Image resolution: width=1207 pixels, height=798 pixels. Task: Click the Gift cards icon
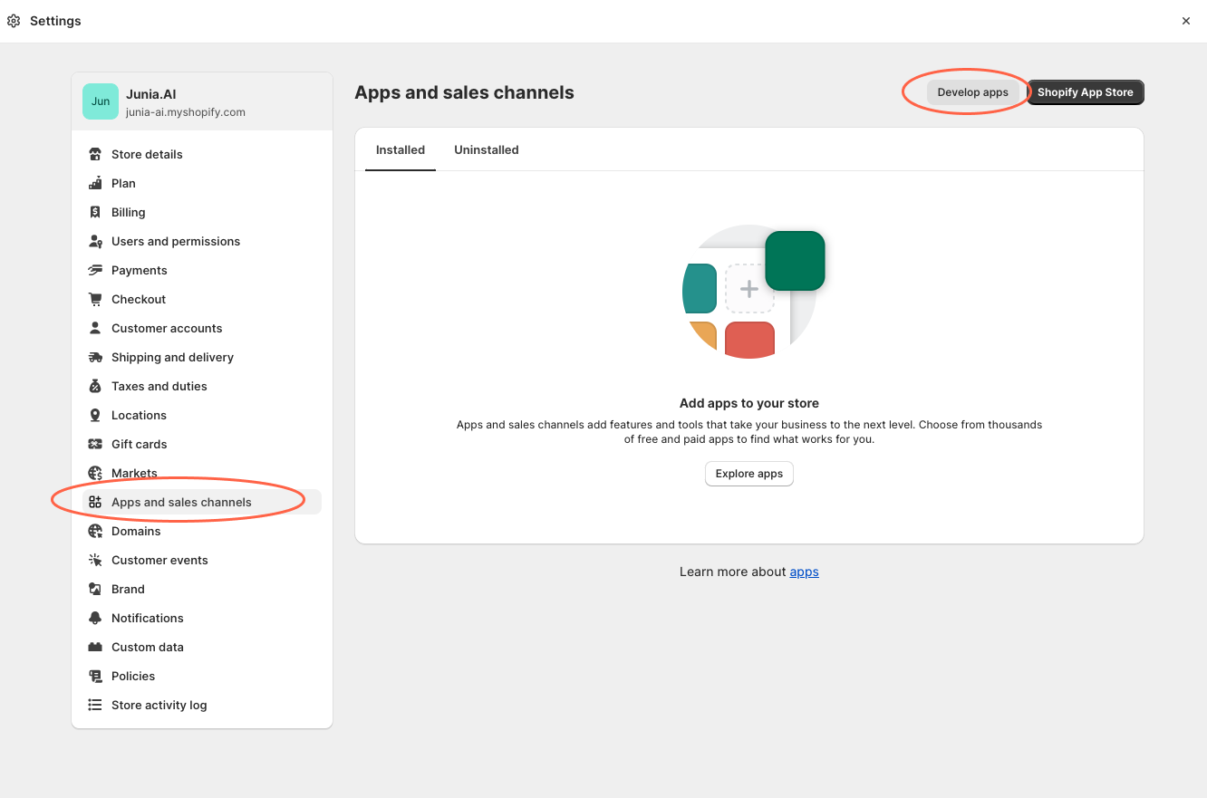point(94,444)
